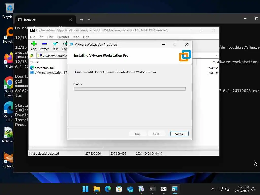Open the Terminal taskbar icon

[152, 189]
